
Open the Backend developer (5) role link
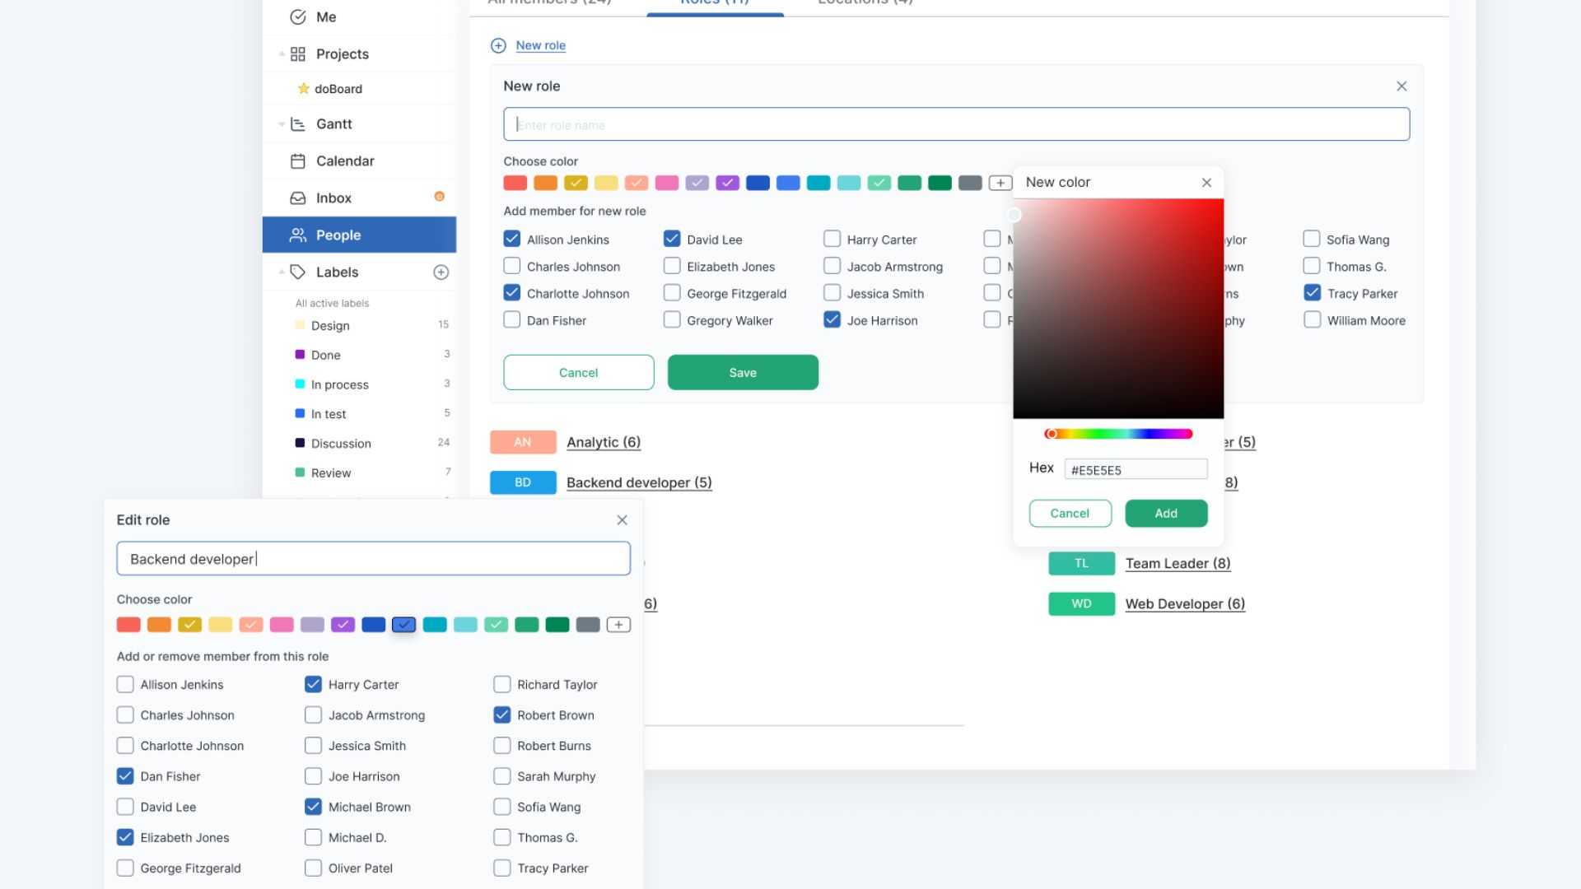coord(638,483)
